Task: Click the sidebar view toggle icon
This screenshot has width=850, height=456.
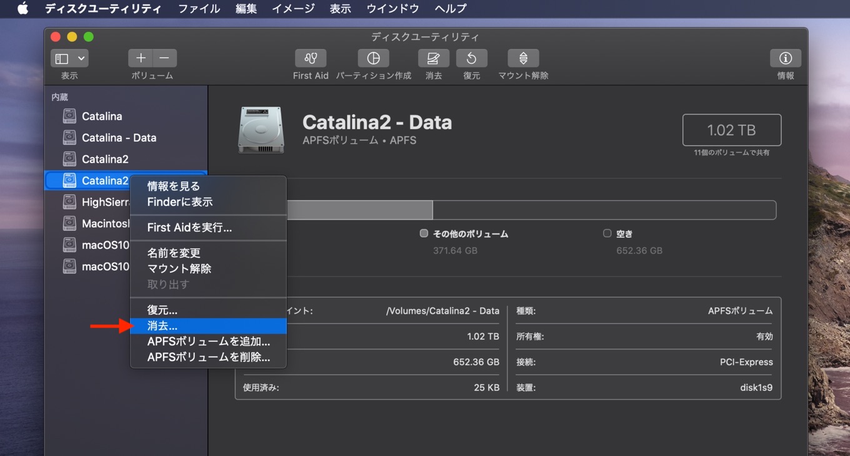Action: [x=62, y=59]
